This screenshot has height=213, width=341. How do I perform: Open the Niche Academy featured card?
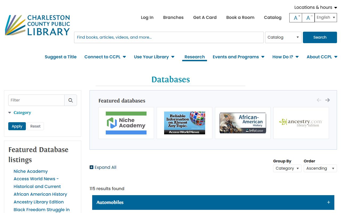[x=126, y=123]
